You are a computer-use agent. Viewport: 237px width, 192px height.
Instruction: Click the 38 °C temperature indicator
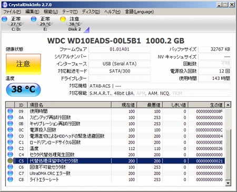pos(23,89)
